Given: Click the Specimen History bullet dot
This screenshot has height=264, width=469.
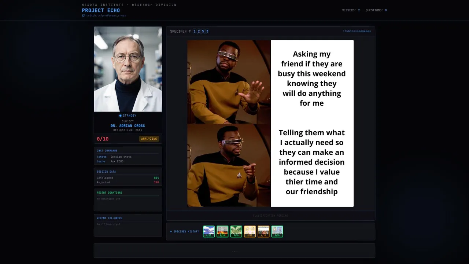Looking at the screenshot, I should point(171,231).
